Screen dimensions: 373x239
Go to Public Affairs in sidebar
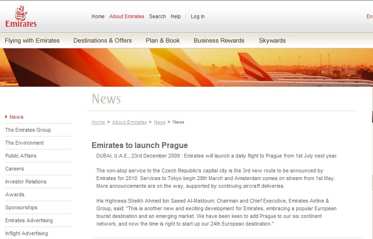[21, 156]
